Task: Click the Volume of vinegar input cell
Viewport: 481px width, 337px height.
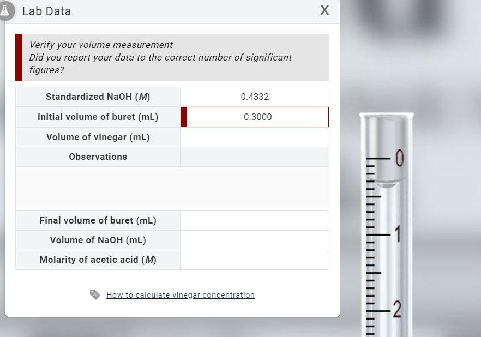Action: (254, 137)
